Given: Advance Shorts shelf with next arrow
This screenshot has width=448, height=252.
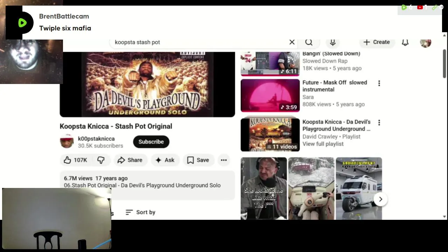Looking at the screenshot, I should (380, 199).
